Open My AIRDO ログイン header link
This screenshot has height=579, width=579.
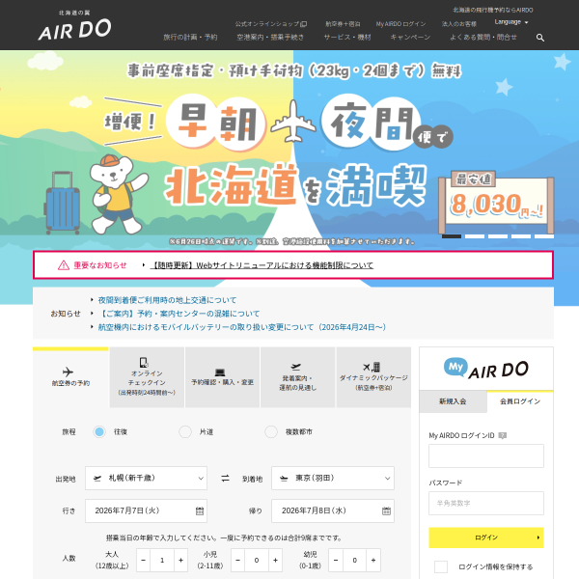coord(400,24)
